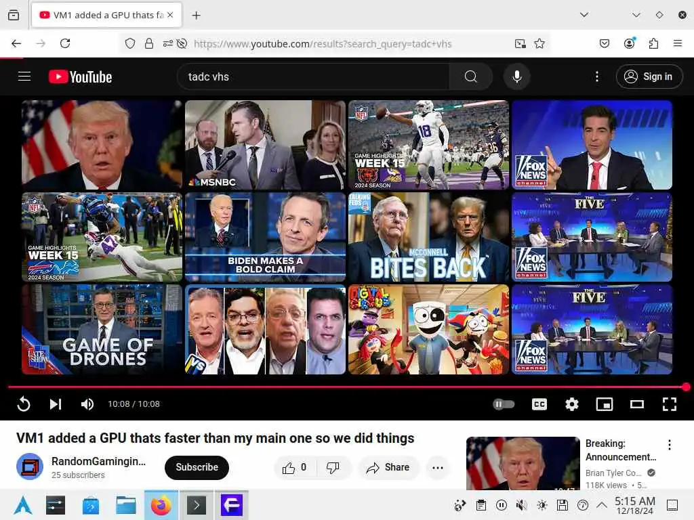Image resolution: width=694 pixels, height=520 pixels.
Task: Adjust brightness tray icon
Action: point(542,505)
